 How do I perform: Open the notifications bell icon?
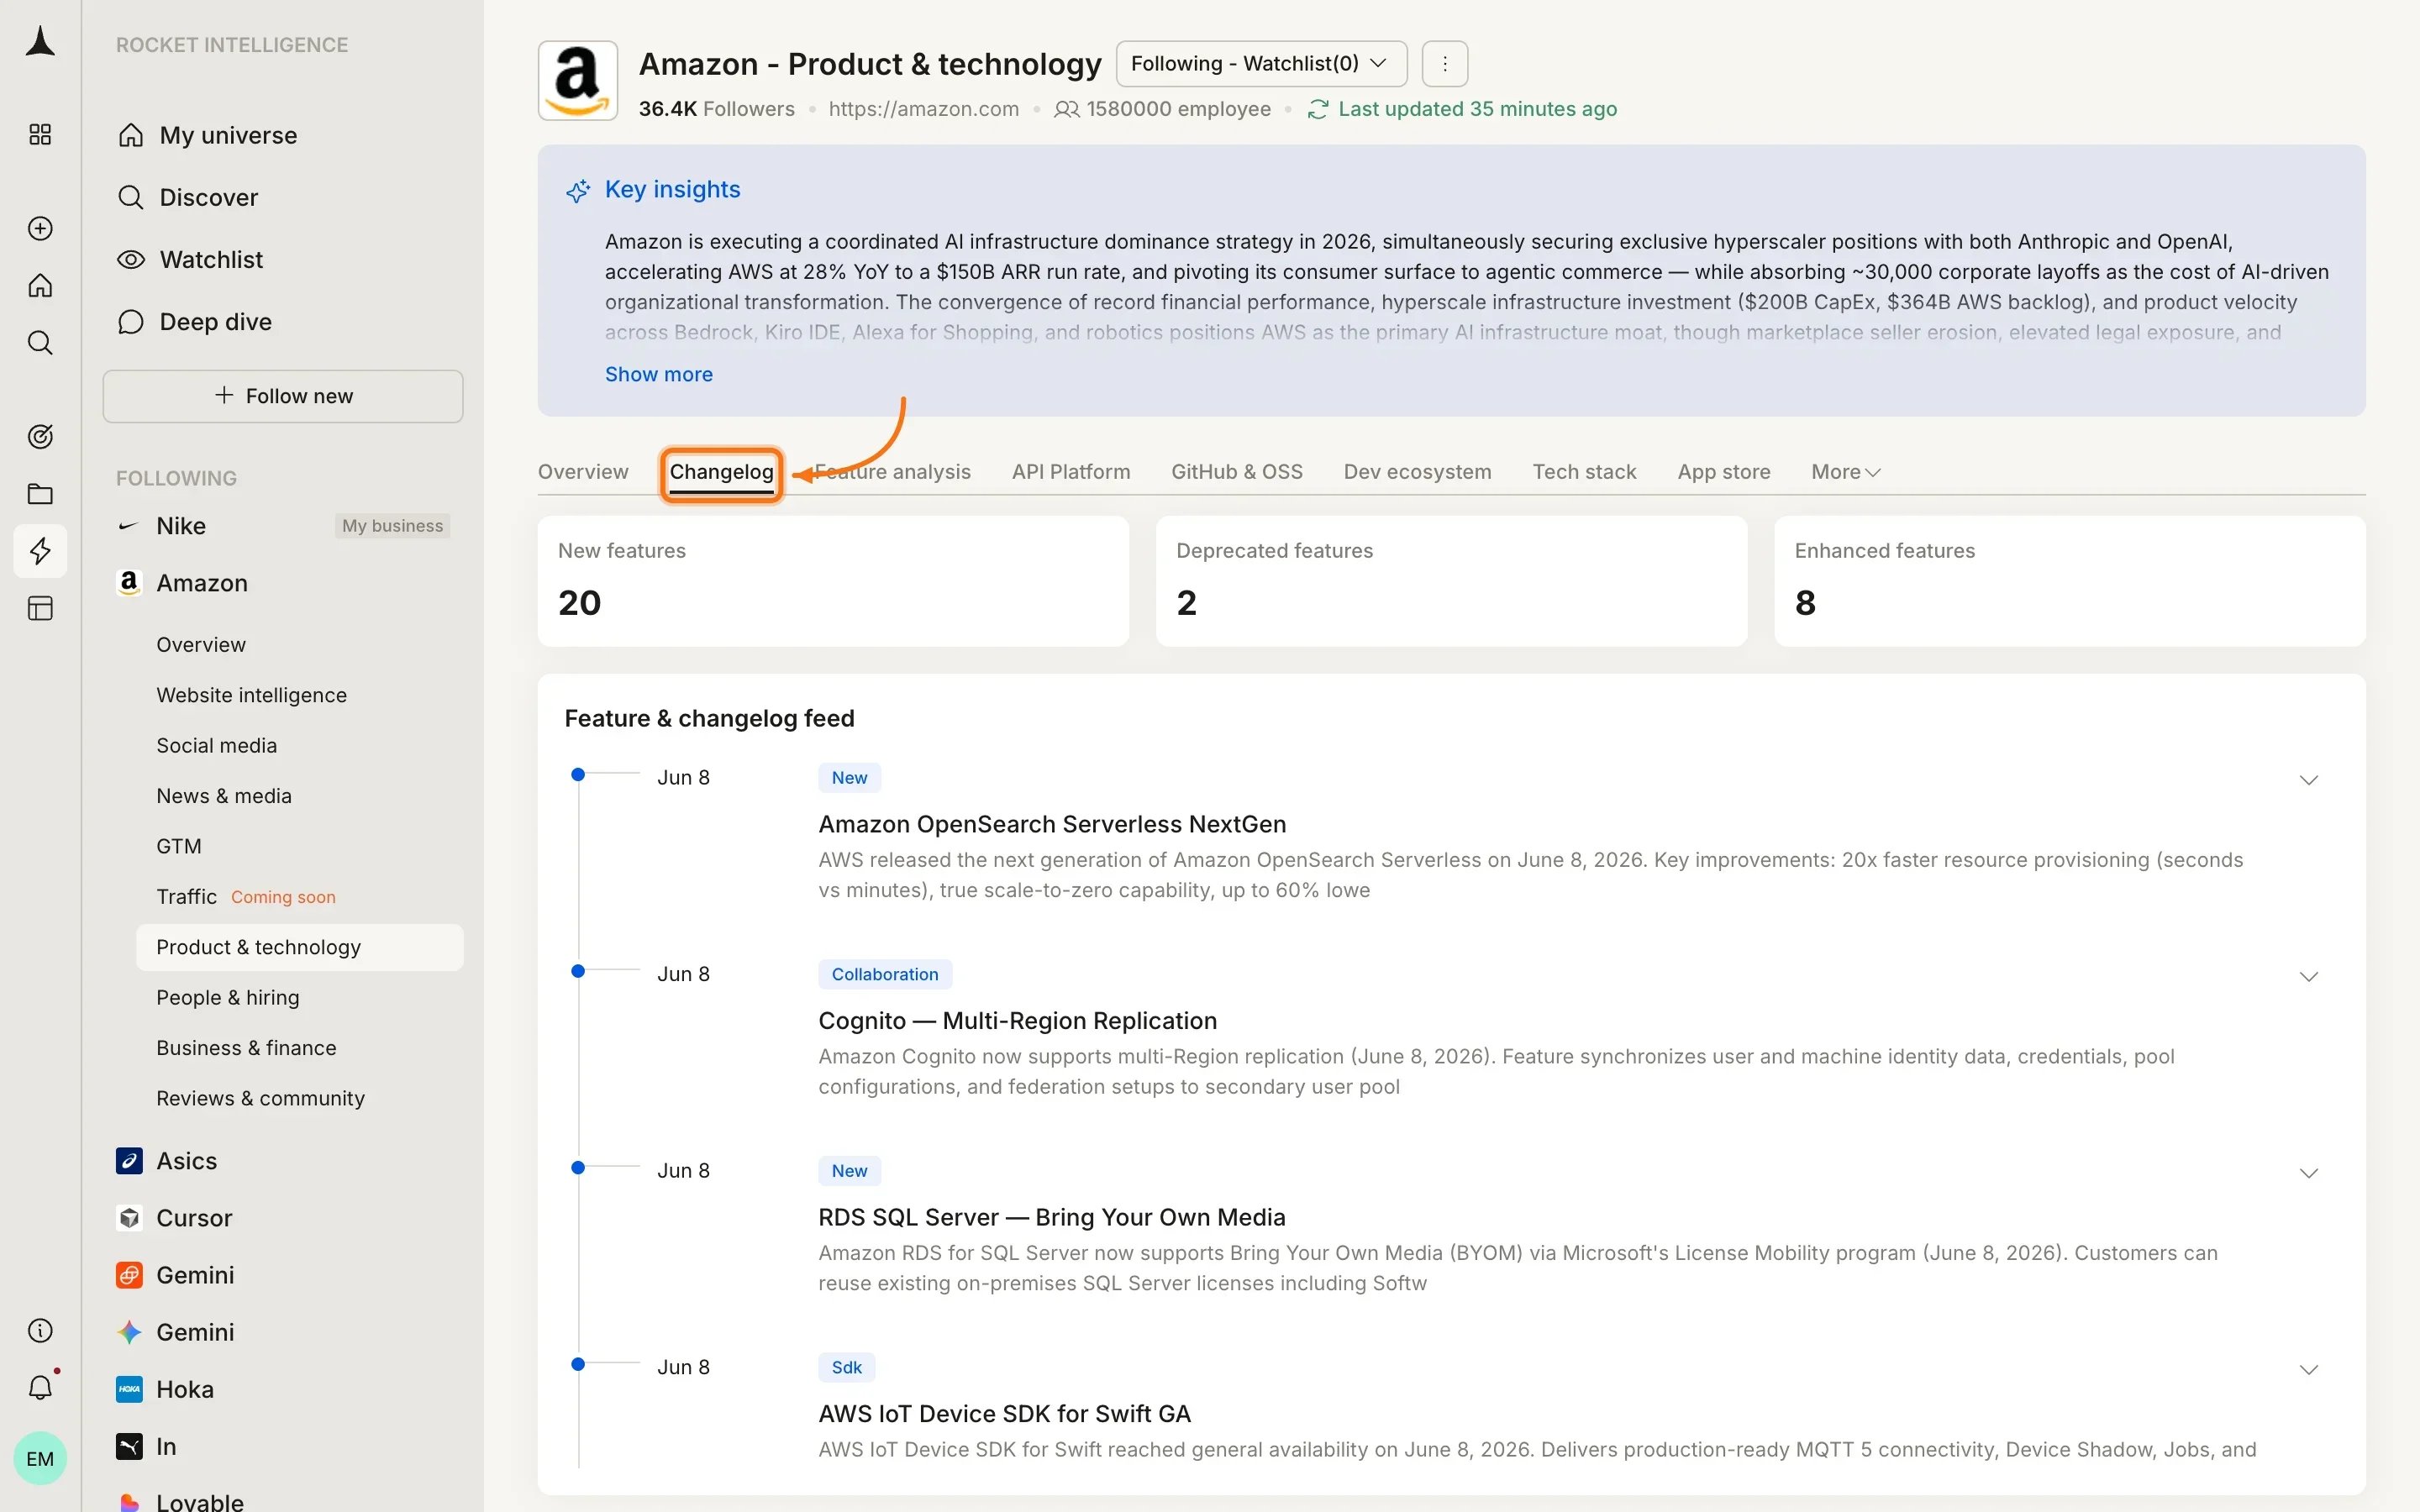[x=40, y=1387]
